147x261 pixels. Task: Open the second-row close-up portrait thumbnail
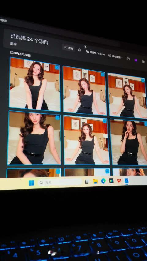pyautogui.click(x=34, y=138)
